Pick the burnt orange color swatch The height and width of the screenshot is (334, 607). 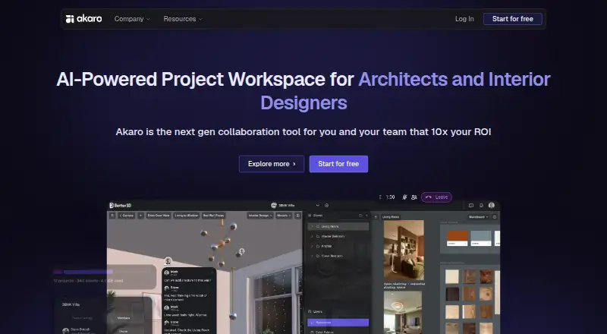coord(458,238)
